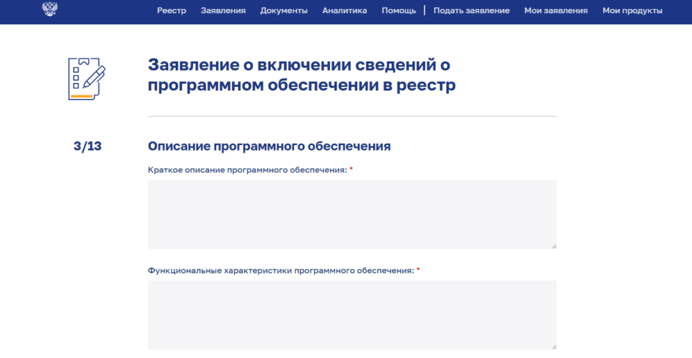Screen dimensions: 692x358
Task: Open the Реестр menu item
Action: [172, 10]
